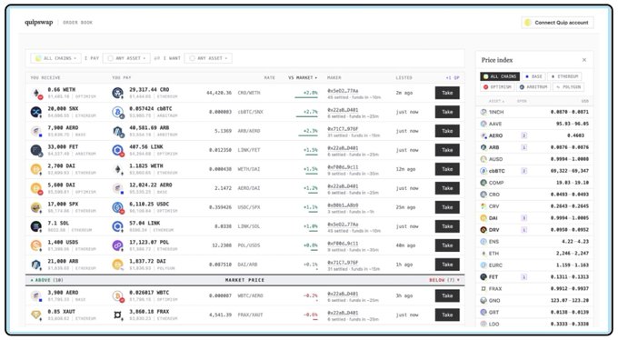Take the 21,000 ARB offer

tap(447, 265)
